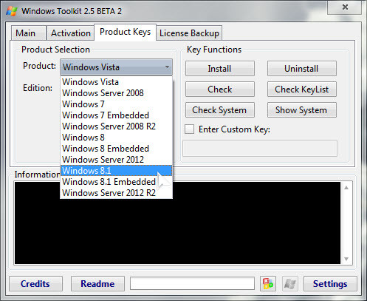
Task: Switch to the Main tab
Action: [x=28, y=33]
